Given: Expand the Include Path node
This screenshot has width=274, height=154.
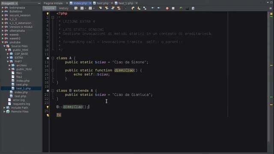Looking at the screenshot, I should pos(4,108).
